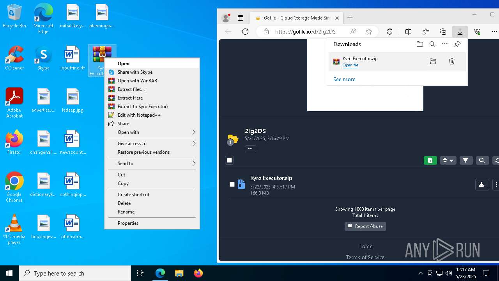Open Adobe Acrobat desktop shortcut
The image size is (499, 281).
point(14,103)
